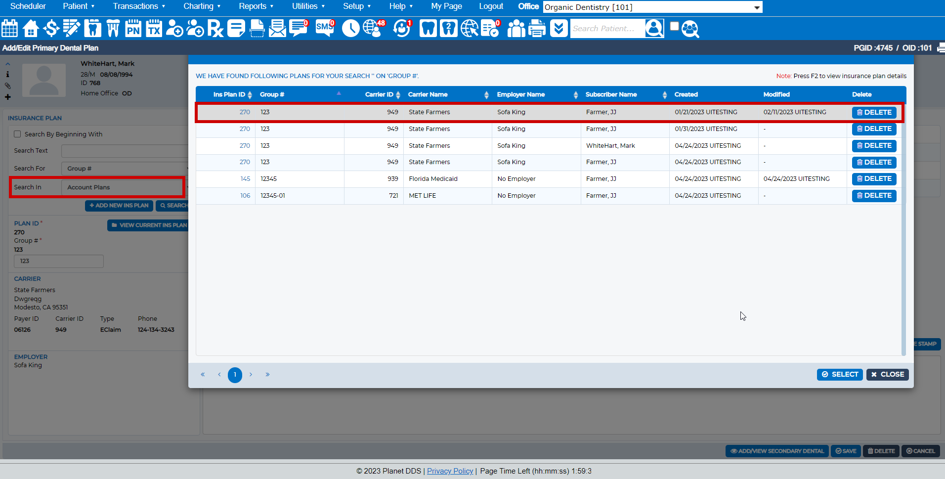Image resolution: width=945 pixels, height=479 pixels.
Task: Click the SMS messages icon
Action: coord(325,28)
